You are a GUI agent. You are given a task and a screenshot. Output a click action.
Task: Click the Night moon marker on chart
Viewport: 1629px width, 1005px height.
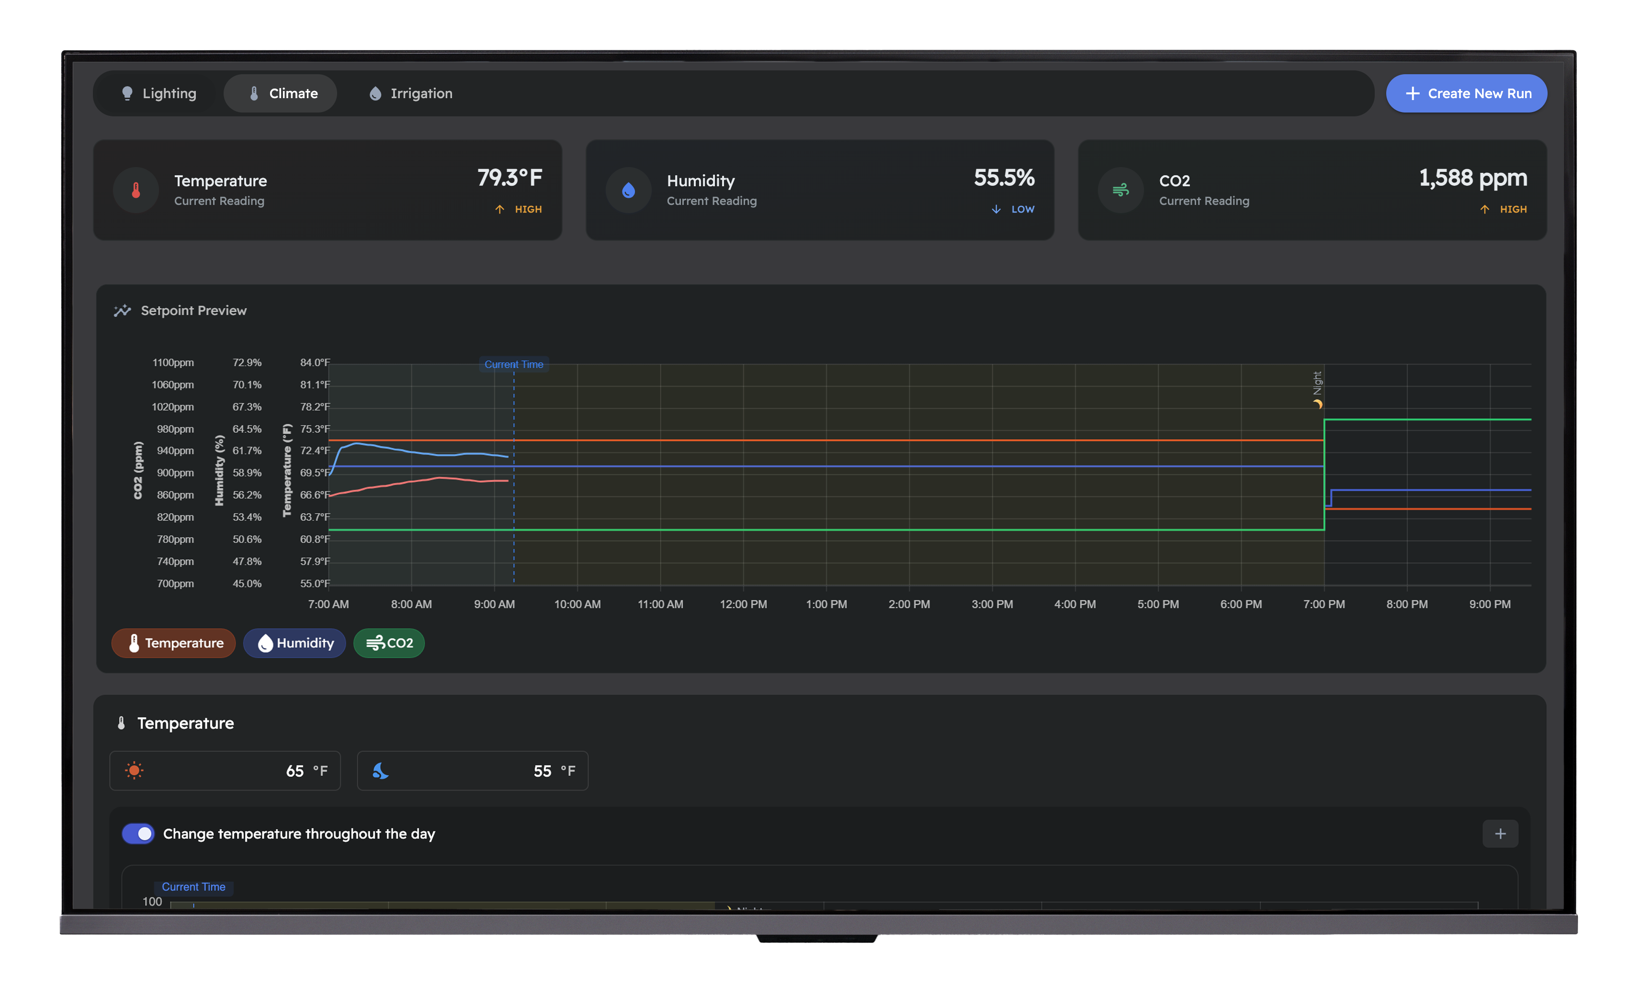(1317, 404)
